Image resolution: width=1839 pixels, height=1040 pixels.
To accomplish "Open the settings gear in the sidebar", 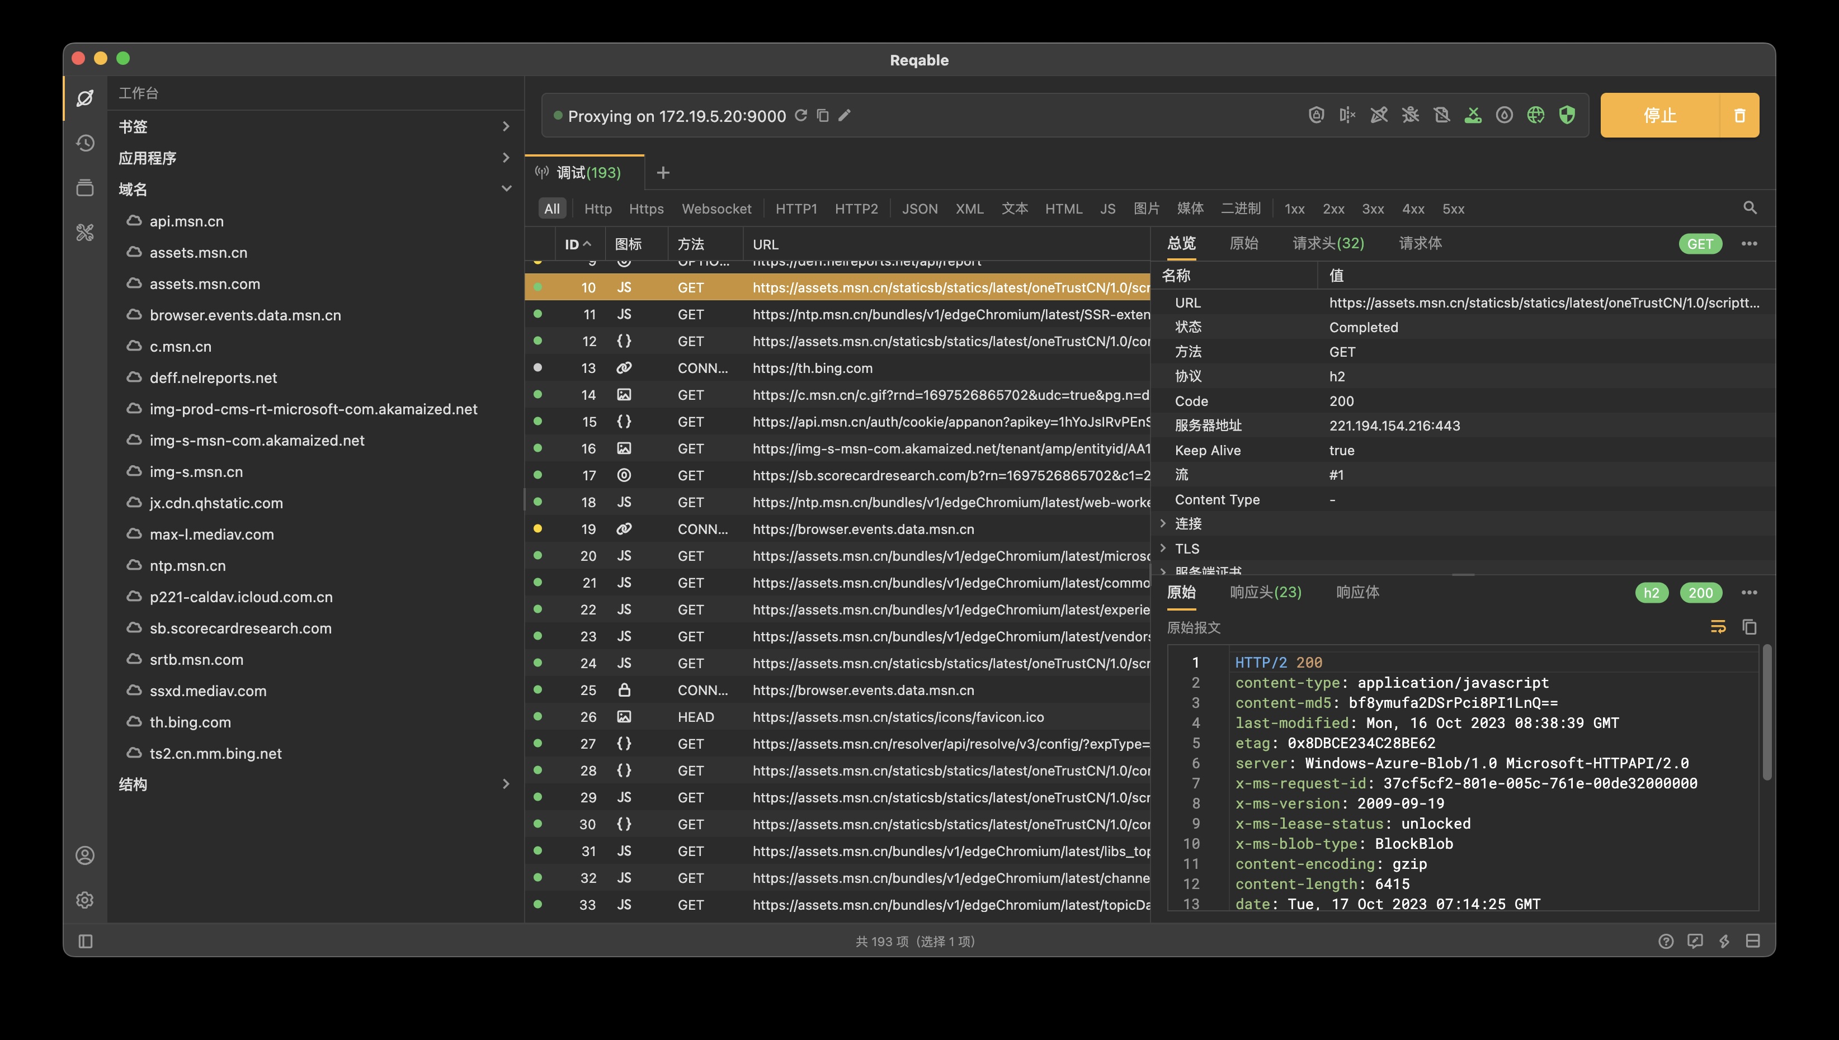I will [85, 899].
